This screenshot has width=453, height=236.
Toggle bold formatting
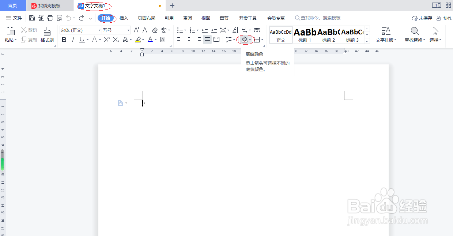[64, 40]
